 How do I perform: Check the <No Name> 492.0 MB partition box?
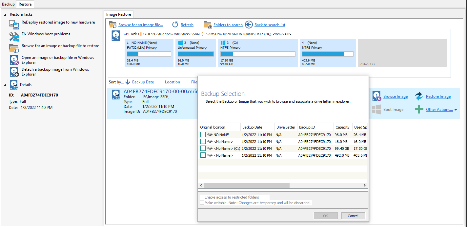click(x=203, y=155)
